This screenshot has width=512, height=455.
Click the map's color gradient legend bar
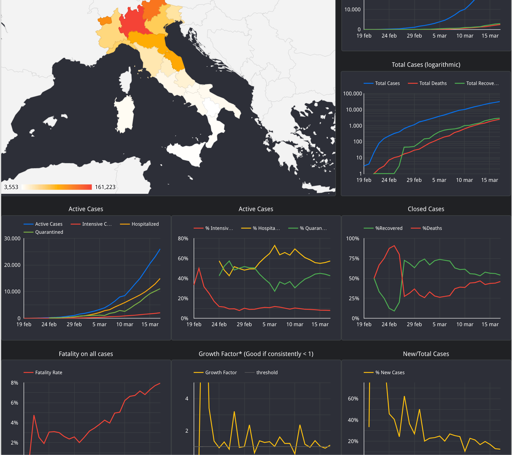[x=57, y=187]
